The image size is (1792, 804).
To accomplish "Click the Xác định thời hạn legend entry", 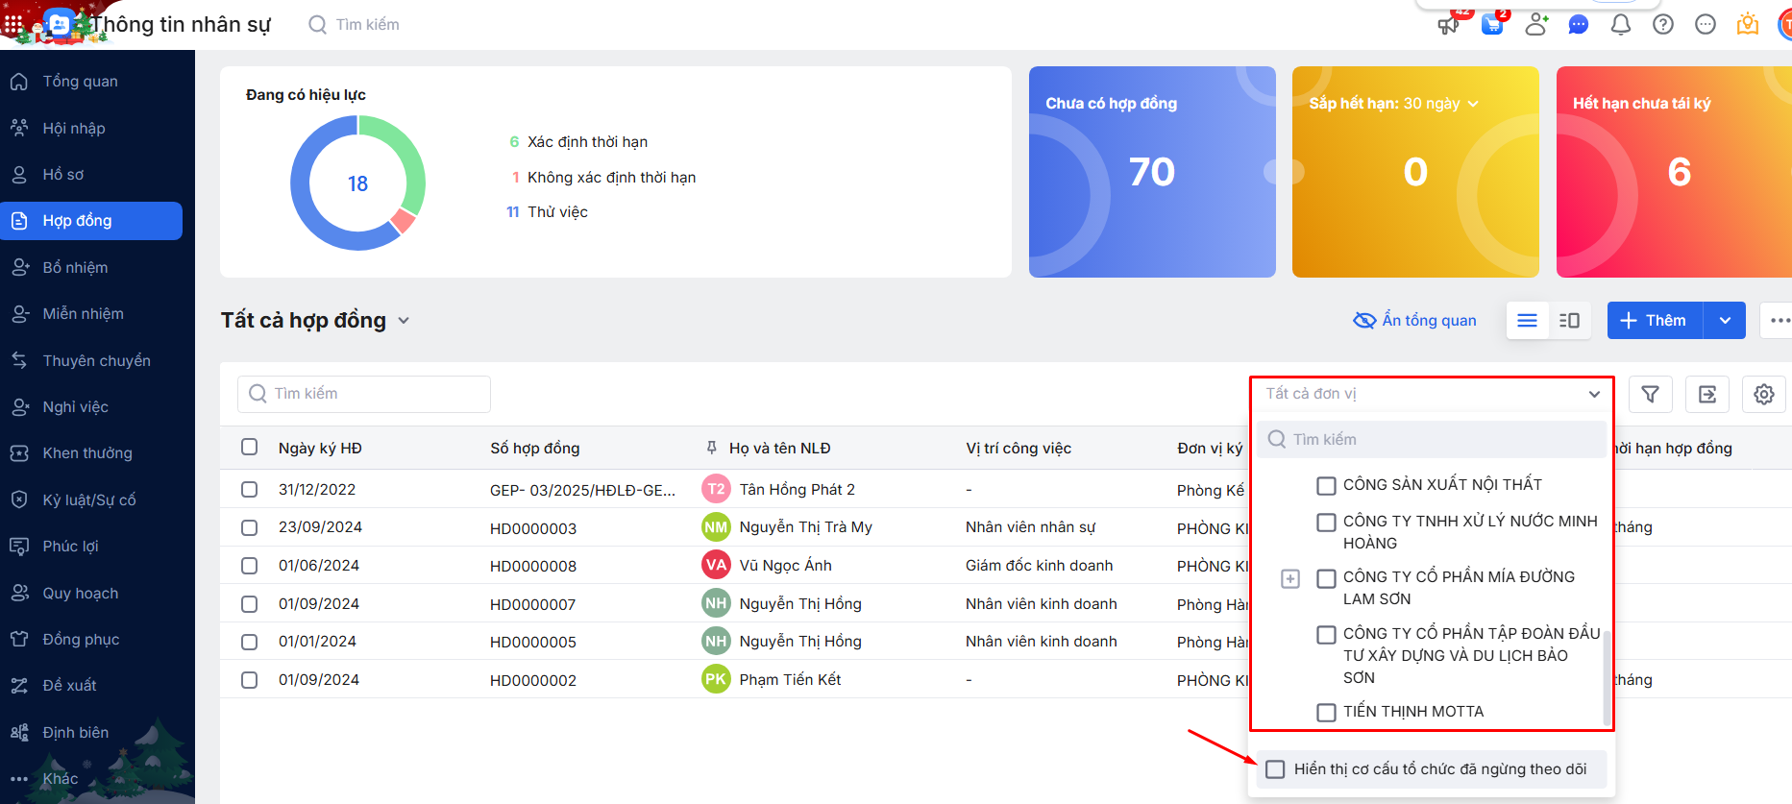I will tap(578, 142).
